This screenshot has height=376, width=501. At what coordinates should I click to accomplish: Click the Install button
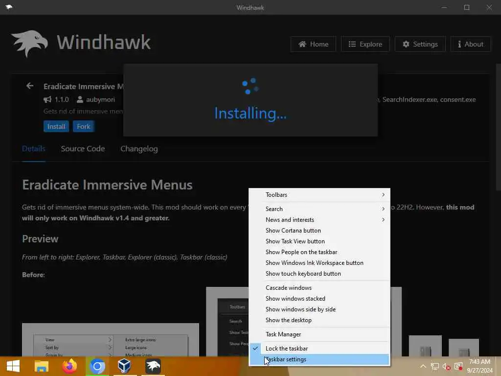pyautogui.click(x=56, y=126)
